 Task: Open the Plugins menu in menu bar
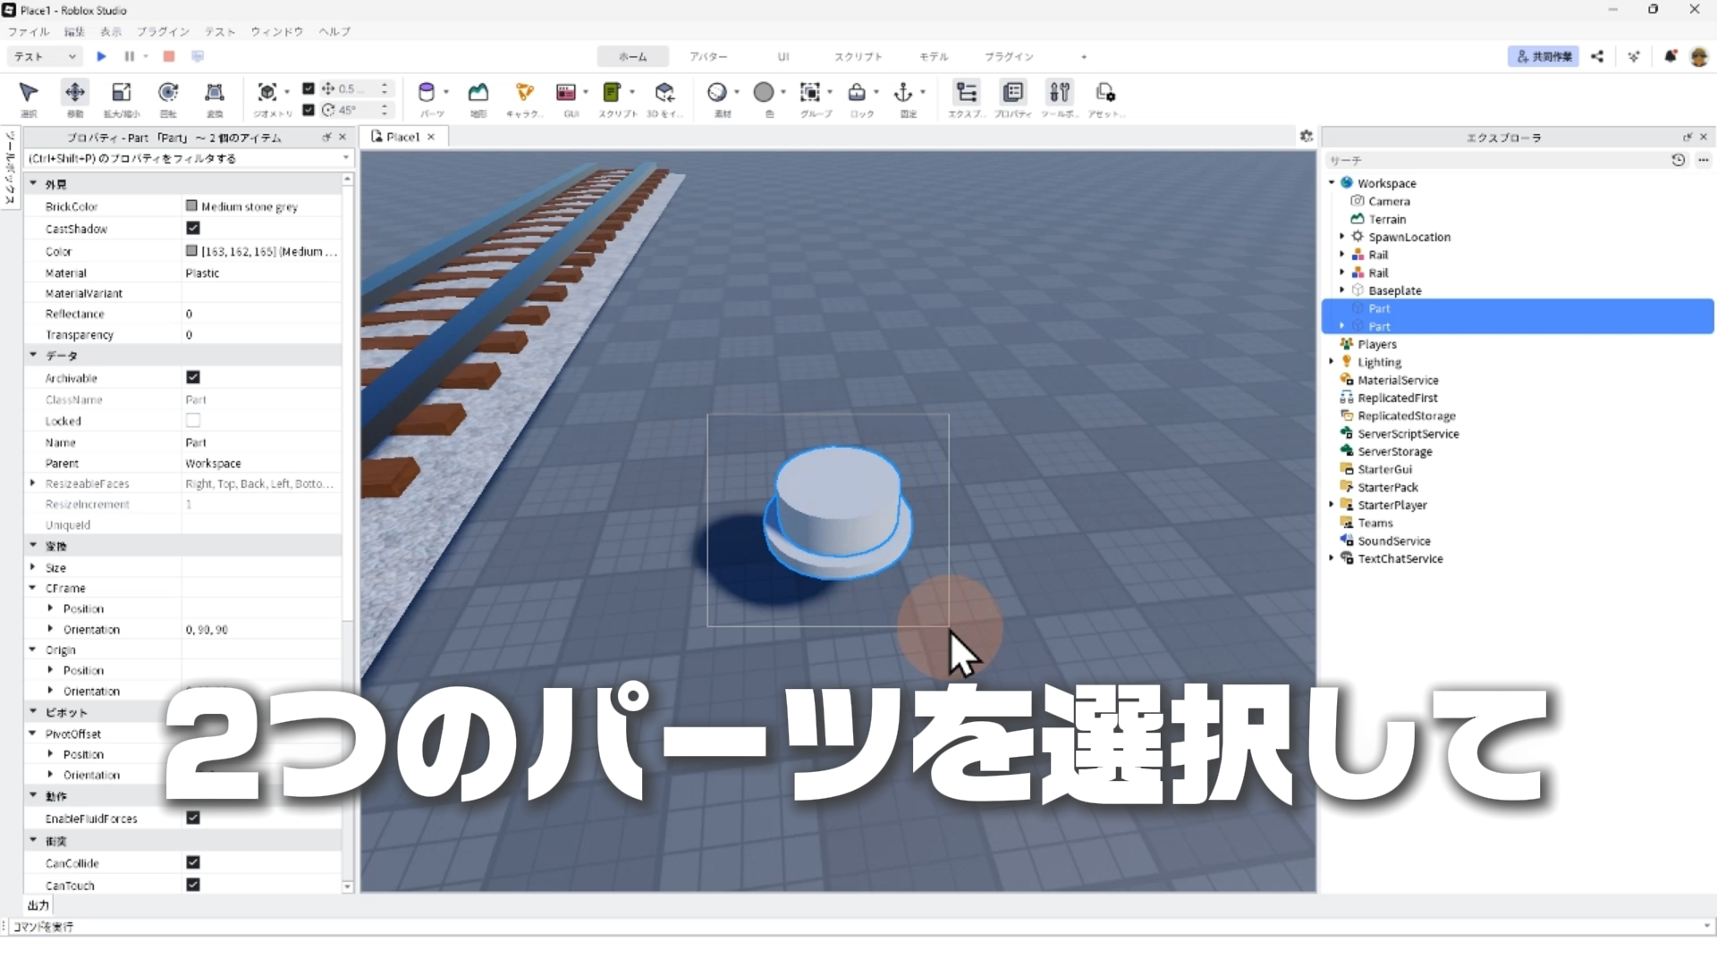(163, 31)
